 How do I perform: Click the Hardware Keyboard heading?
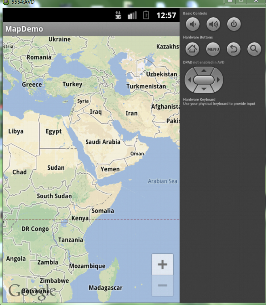click(199, 99)
